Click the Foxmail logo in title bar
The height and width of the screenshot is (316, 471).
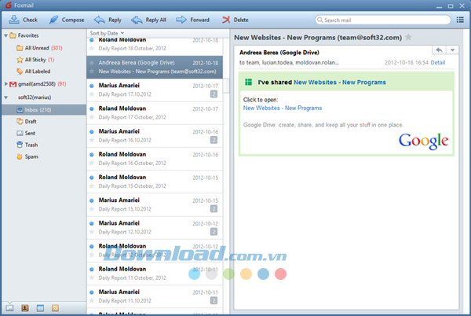coord(9,6)
